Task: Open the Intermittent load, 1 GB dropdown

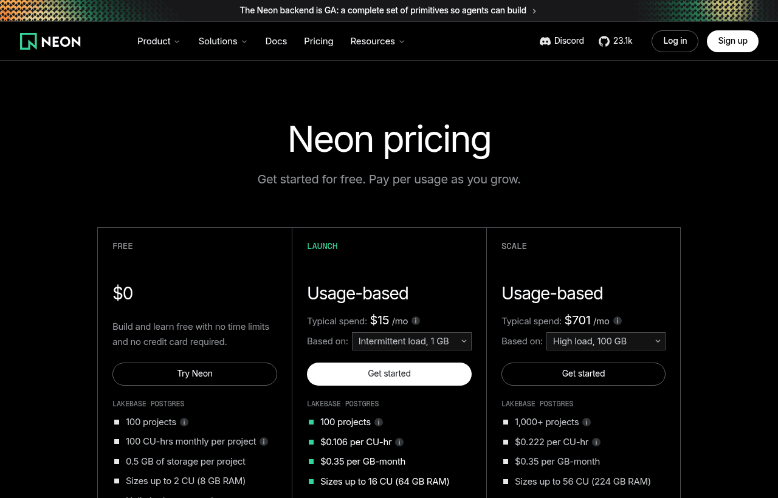Action: [x=411, y=341]
